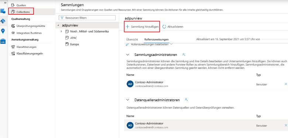Switch to the Übersicht tab
Screen dimensions: 288x138
coord(132,39)
